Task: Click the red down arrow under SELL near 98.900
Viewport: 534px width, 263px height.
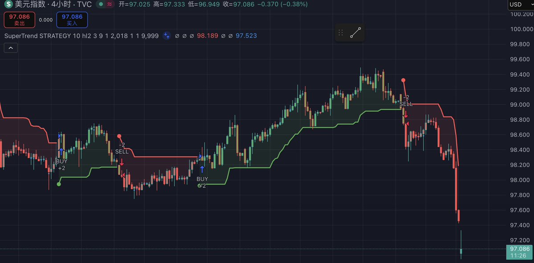Action: tap(406, 114)
